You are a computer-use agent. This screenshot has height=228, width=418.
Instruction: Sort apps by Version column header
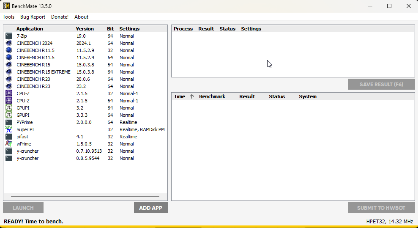click(x=85, y=29)
